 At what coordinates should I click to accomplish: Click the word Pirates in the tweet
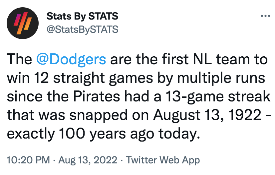pos(97,96)
